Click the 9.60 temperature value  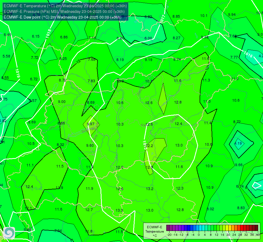[x=90, y=145]
